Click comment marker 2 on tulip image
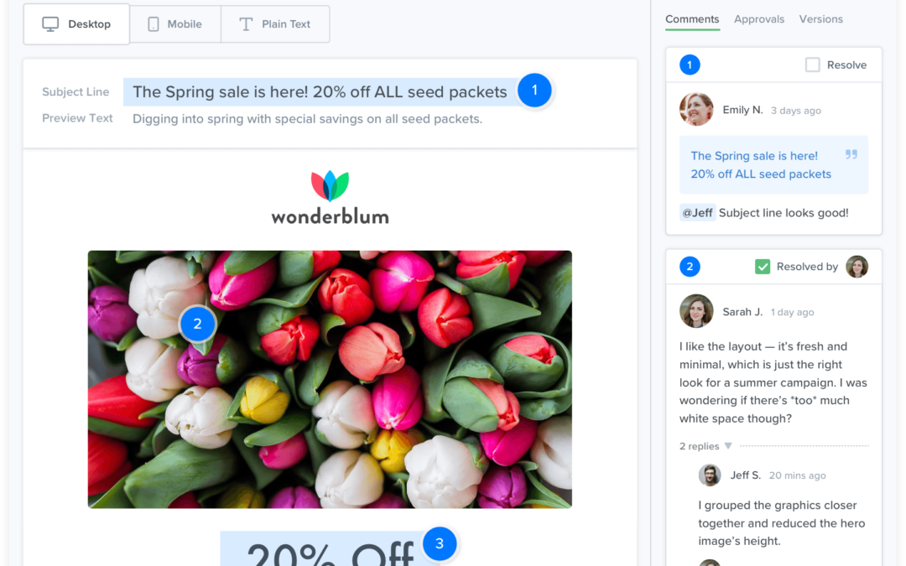The image size is (906, 566). tap(198, 324)
